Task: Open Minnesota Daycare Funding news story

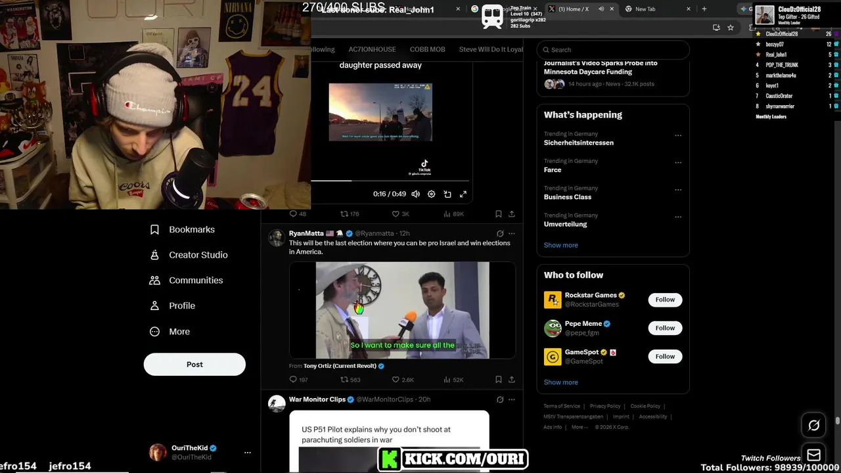Action: pyautogui.click(x=601, y=67)
